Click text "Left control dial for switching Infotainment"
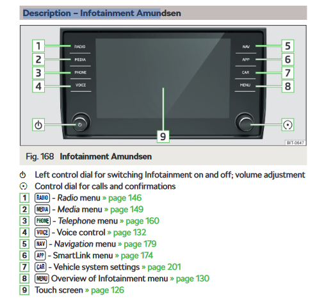This screenshot has height=301, width=317. pyautogui.click(x=113, y=175)
